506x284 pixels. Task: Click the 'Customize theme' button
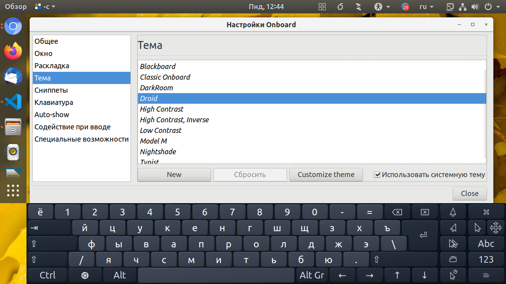click(326, 174)
